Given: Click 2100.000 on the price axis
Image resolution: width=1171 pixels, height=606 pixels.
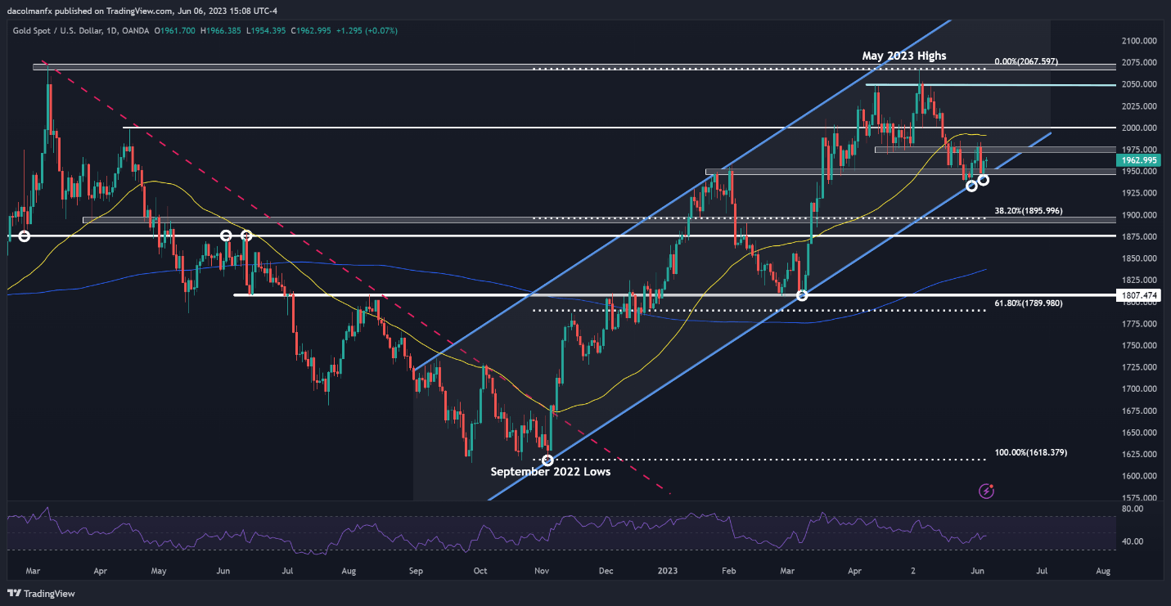Looking at the screenshot, I should pos(1138,41).
